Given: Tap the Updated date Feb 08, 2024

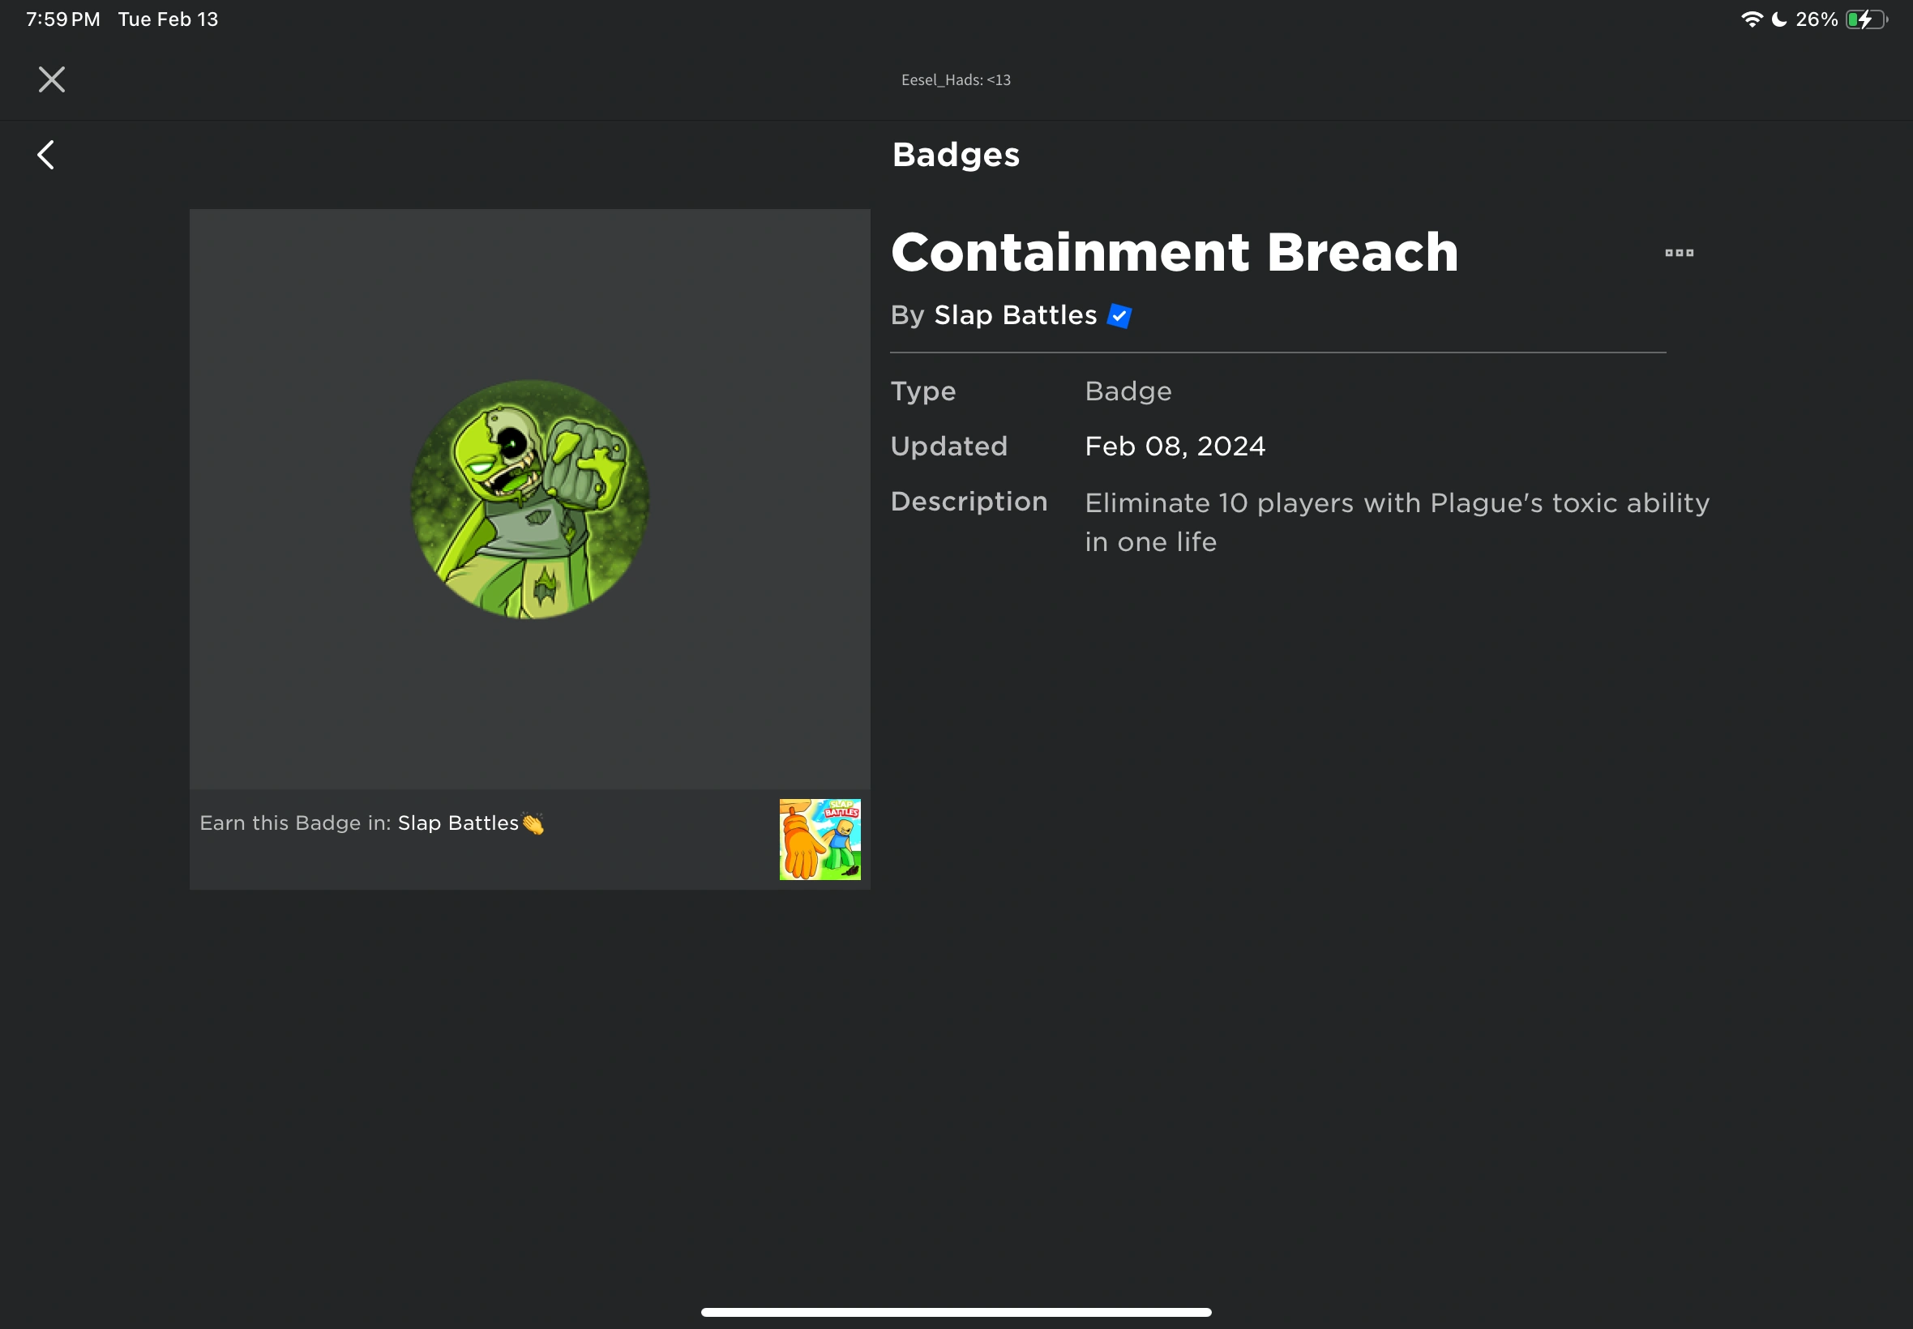Looking at the screenshot, I should tap(1175, 447).
